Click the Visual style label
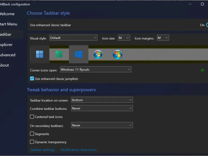 point(38,38)
